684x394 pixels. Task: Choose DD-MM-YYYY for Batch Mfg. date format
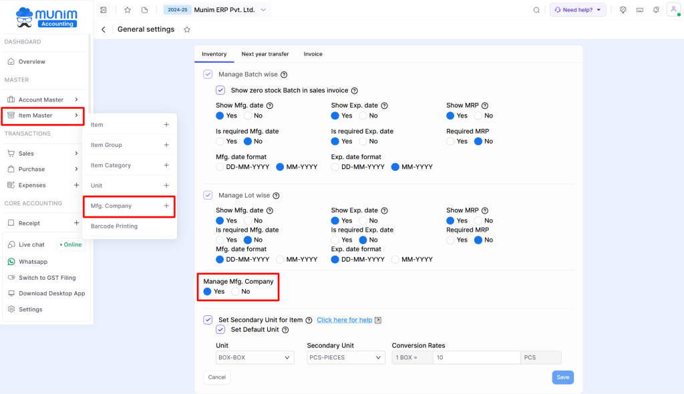(219, 167)
